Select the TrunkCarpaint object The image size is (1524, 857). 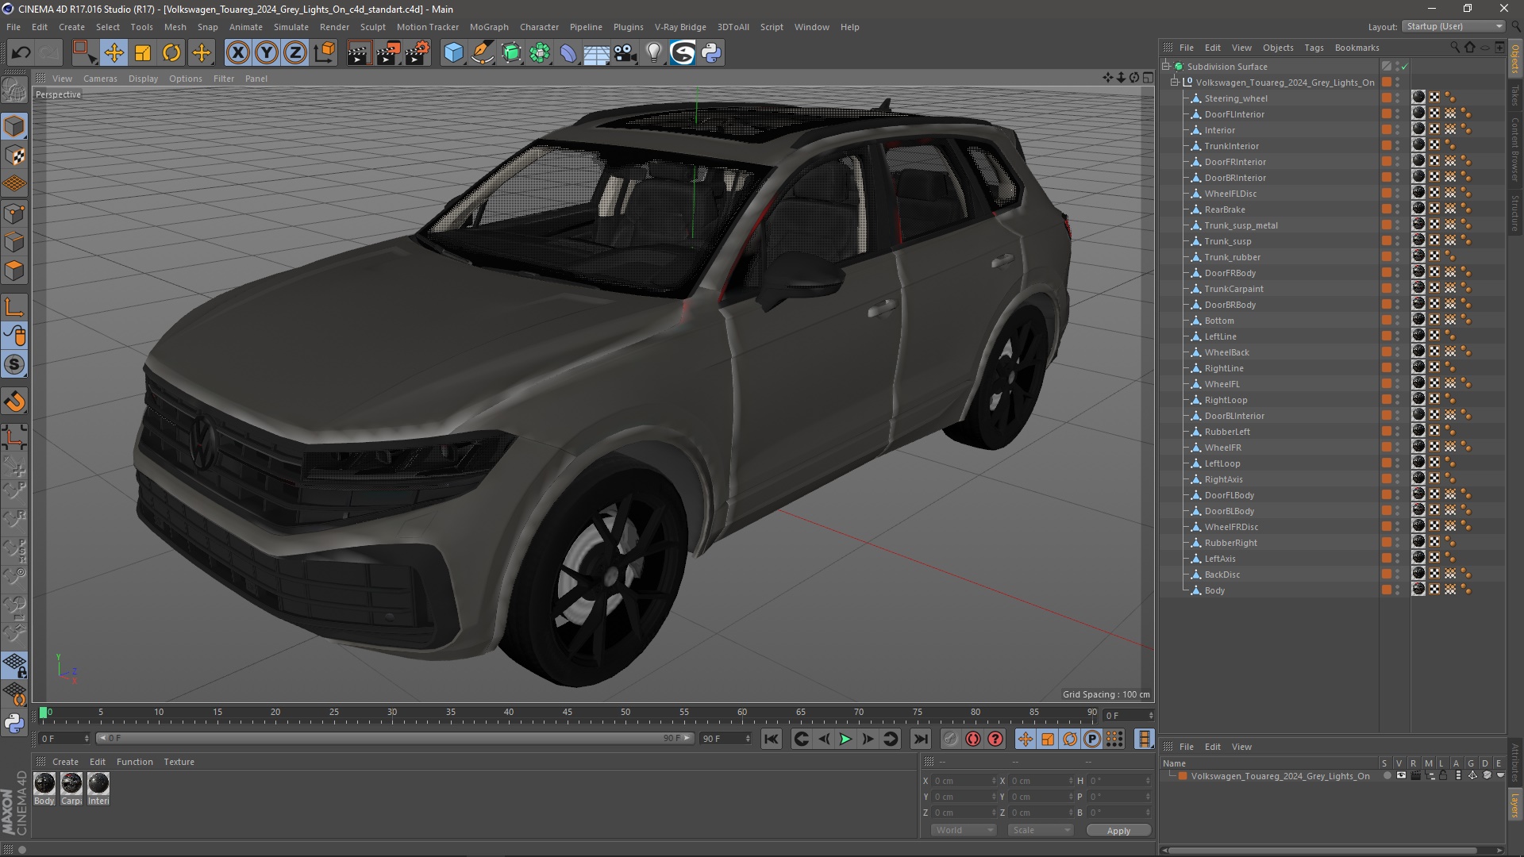click(1233, 289)
